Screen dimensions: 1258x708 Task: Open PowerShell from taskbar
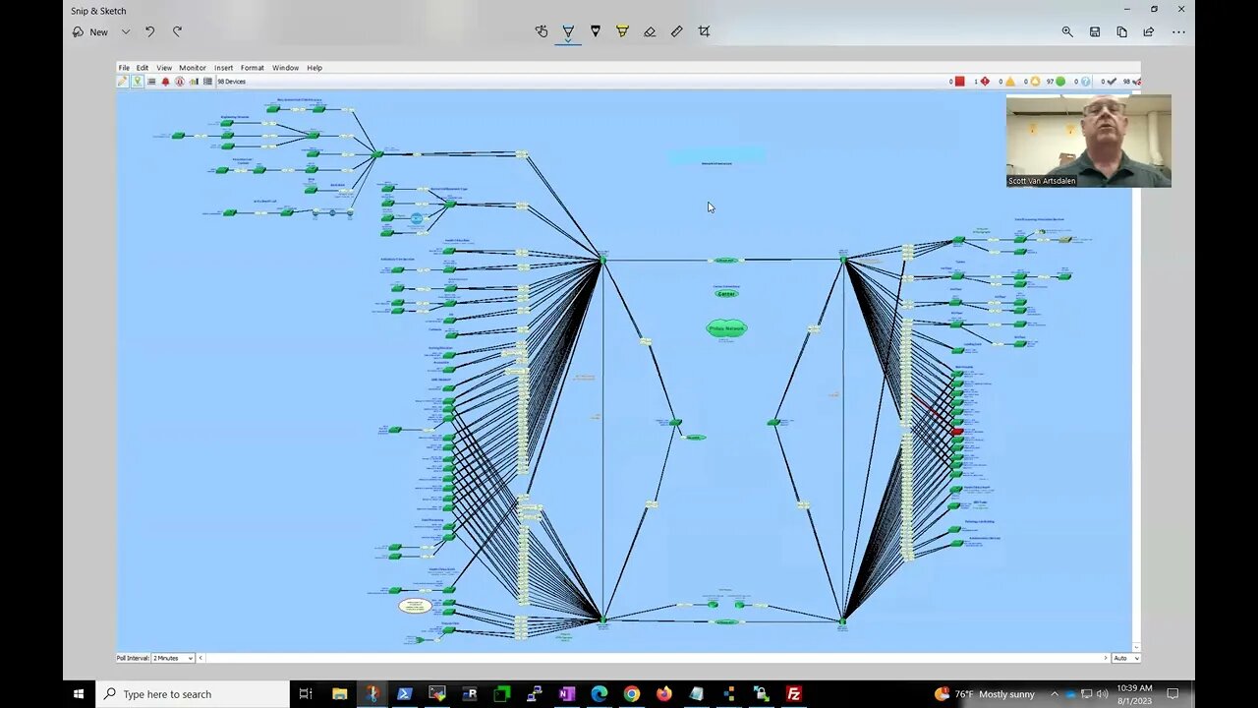point(404,693)
